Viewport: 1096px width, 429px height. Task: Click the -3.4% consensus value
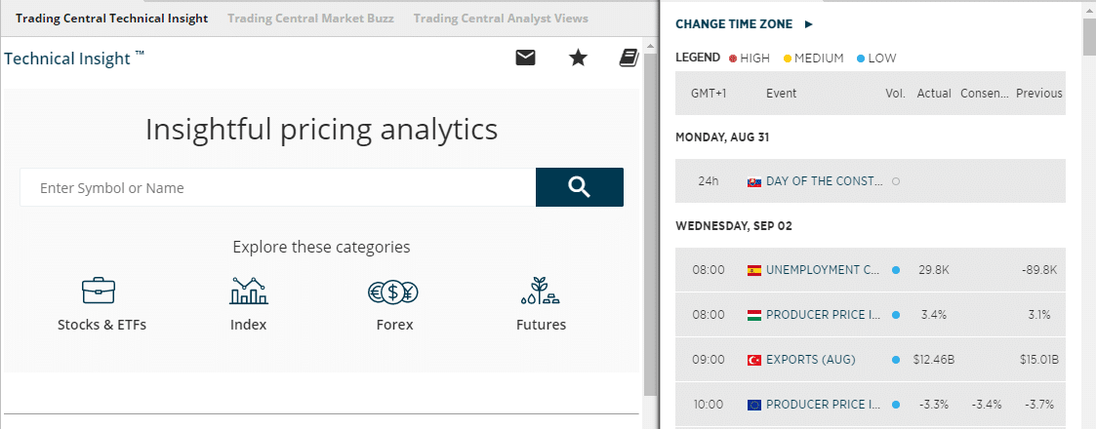coord(987,405)
